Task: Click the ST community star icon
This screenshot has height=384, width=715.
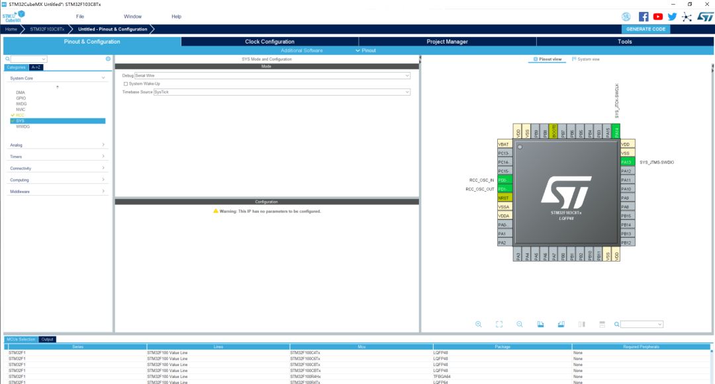Action: [687, 17]
